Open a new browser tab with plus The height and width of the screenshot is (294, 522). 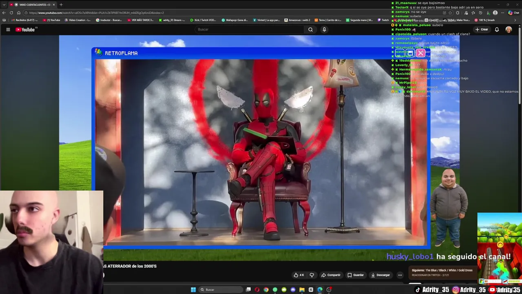click(x=61, y=4)
